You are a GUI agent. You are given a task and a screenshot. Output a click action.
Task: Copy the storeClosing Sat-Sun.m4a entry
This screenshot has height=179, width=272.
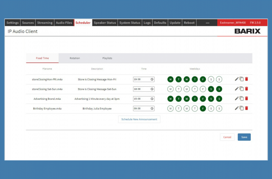point(242,89)
